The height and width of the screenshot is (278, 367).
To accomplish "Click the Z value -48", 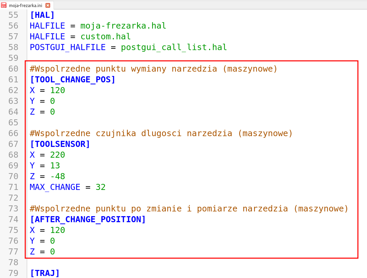I will pos(57,176).
